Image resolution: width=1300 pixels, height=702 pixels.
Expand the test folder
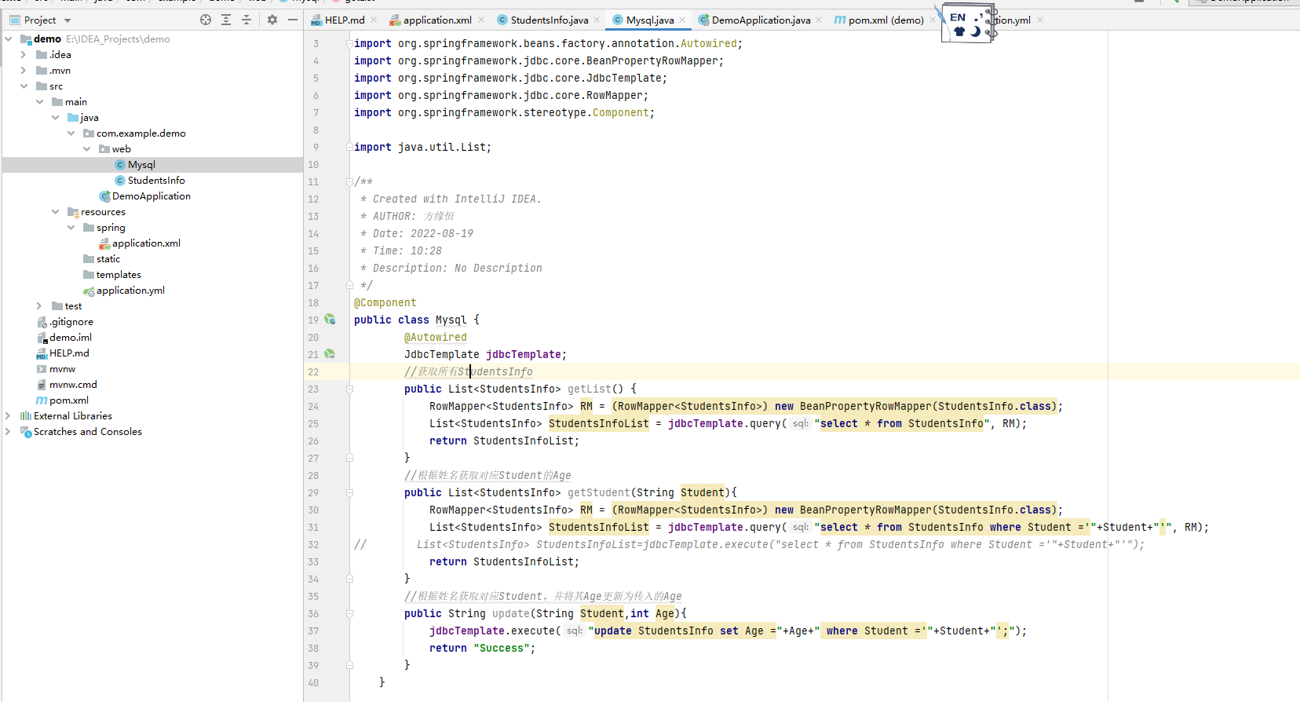(x=39, y=305)
